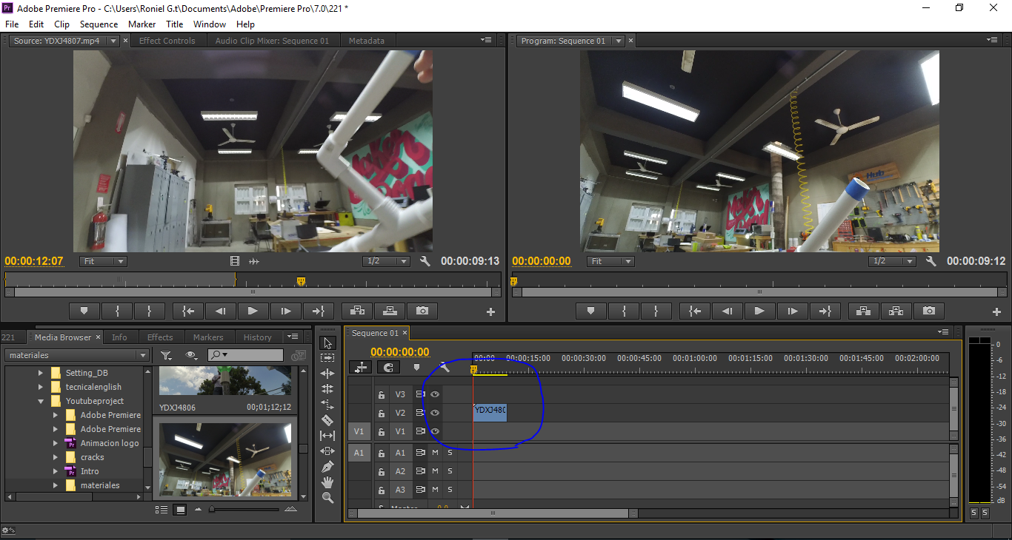Screen dimensions: 1012x540
Task: Select the Razor tool in the tools panel
Action: point(327,420)
